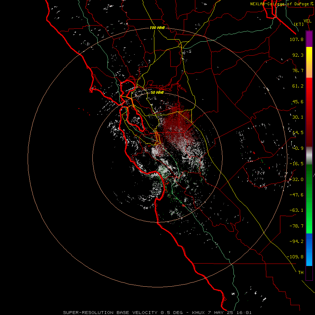Pick the gray near-zero segment of the color bar
315x315 pixels.
(x=309, y=156)
